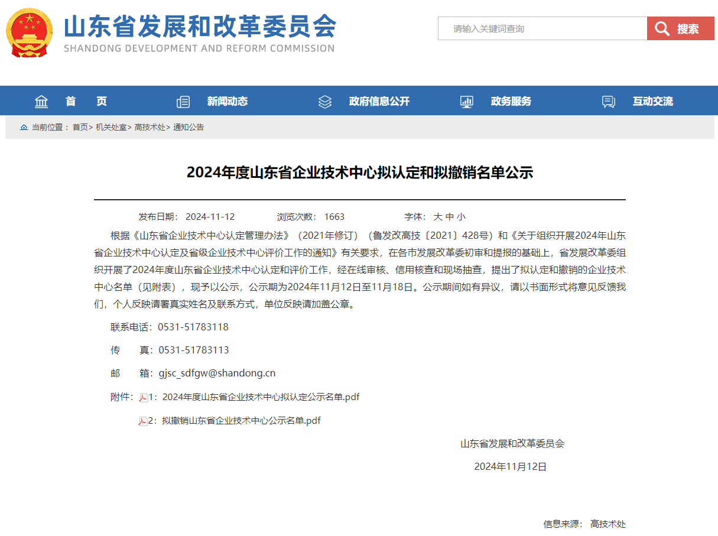Download 2024年度山东省企业技术中心拟认定公示名单.pdf
The height and width of the screenshot is (536, 718).
click(x=260, y=397)
